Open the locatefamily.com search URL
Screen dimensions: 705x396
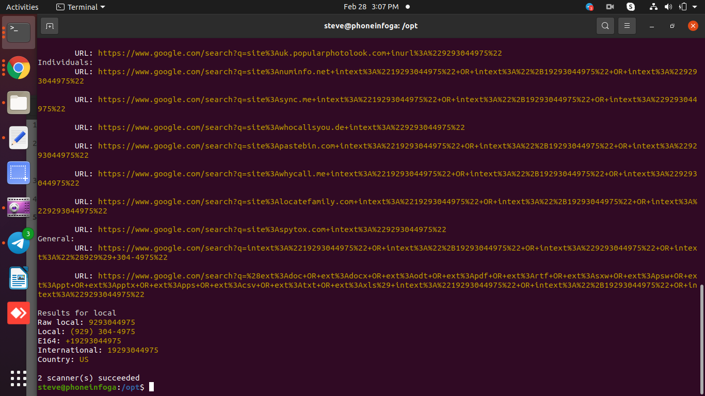pos(367,206)
